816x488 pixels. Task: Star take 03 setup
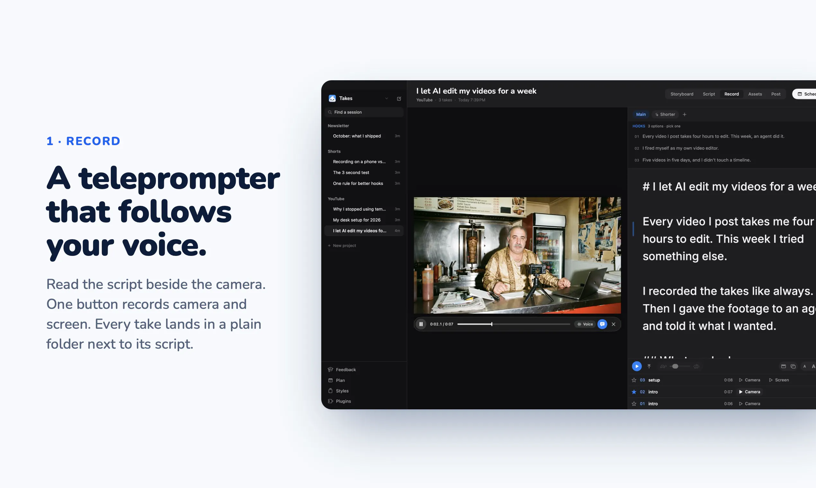coord(634,380)
